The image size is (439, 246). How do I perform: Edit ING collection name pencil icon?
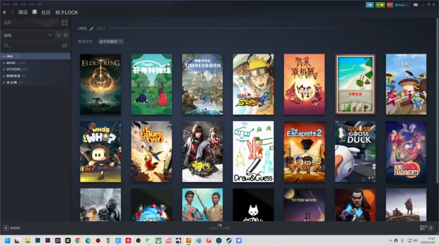coord(92,28)
